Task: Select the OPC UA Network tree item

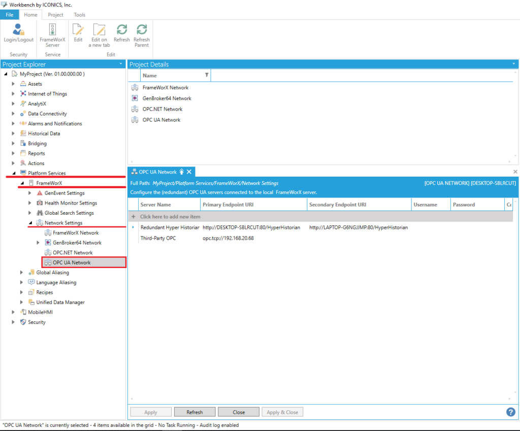Action: pos(84,262)
